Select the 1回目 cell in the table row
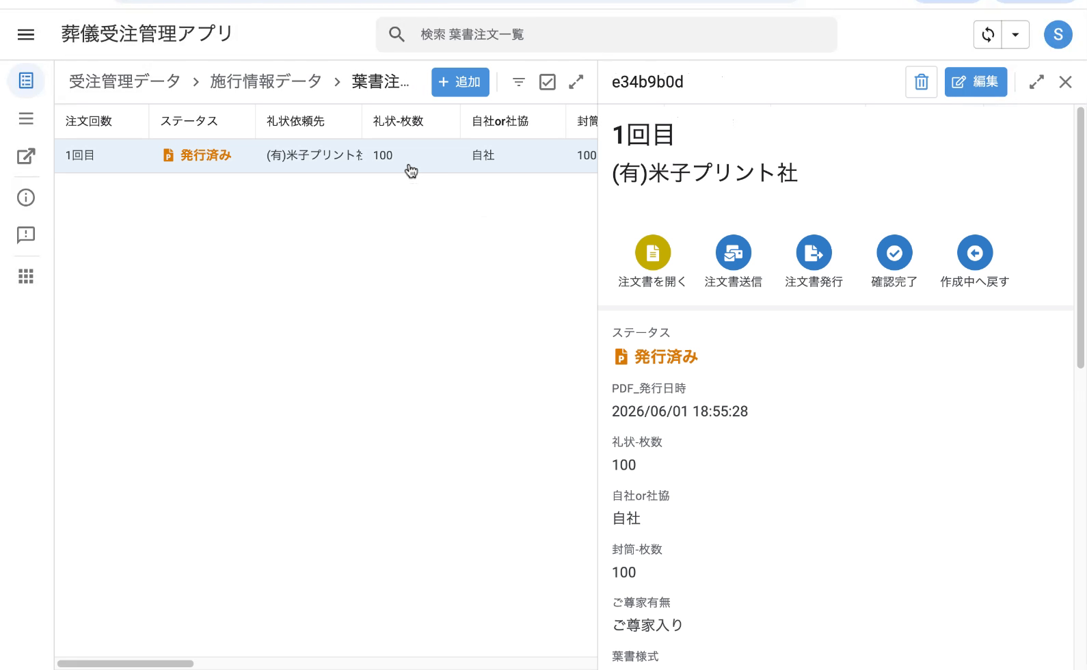Screen dimensions: 1087x670 80,155
